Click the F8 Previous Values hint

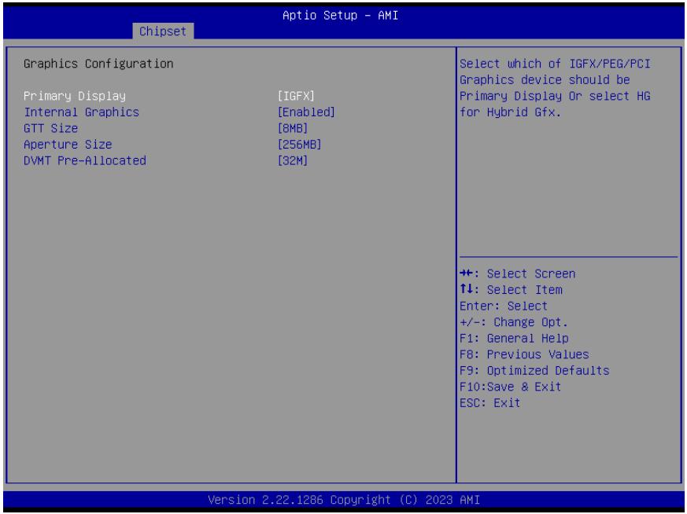[x=524, y=354]
